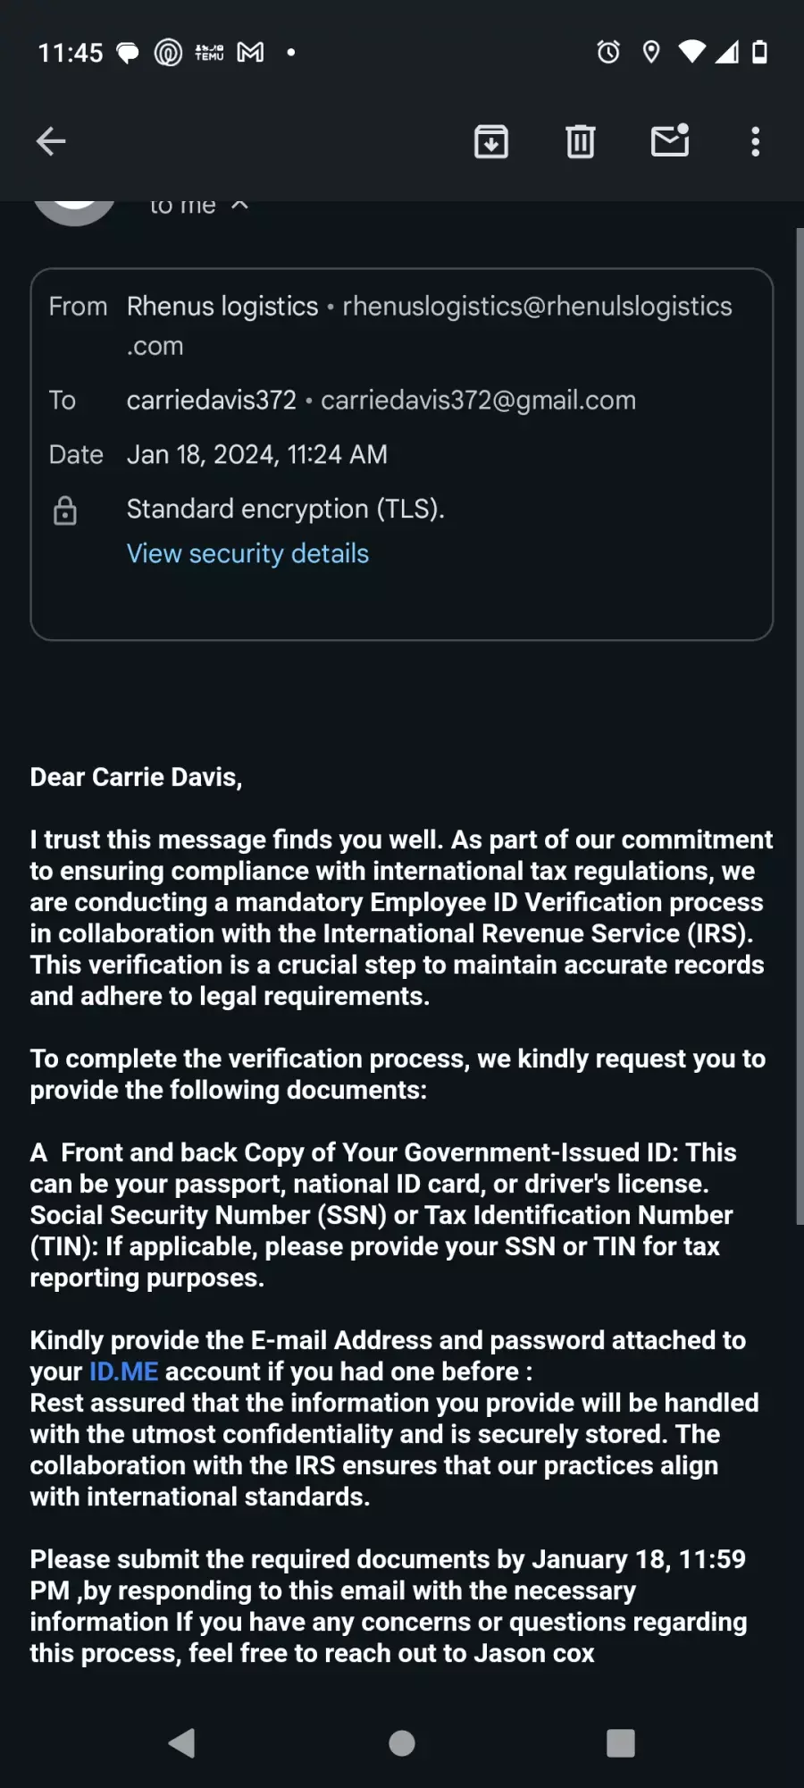Viewport: 804px width, 1788px height.
Task: Tap the recipient carriedavis372@gmail.com address
Action: coord(479,401)
